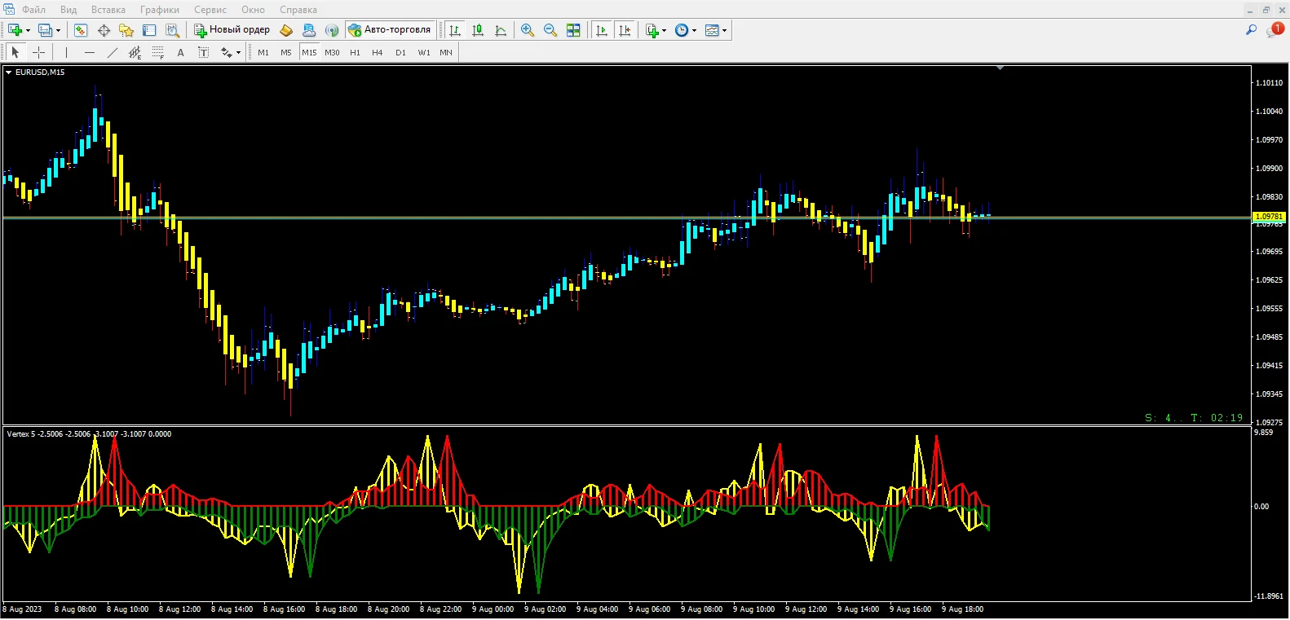Zoom out of the chart
1290x620 pixels.
(x=550, y=30)
